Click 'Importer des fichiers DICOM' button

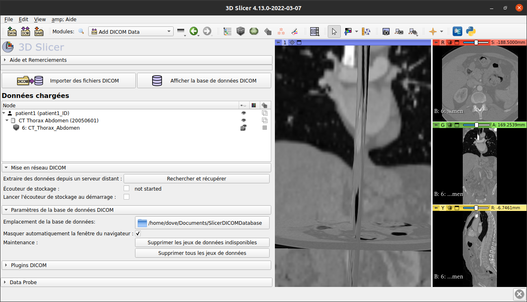tap(68, 80)
